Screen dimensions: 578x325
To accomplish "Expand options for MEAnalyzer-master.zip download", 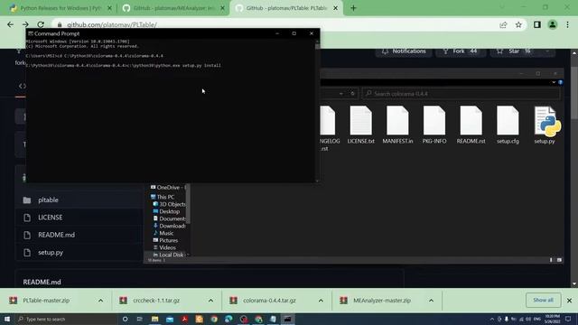I will 431,301.
